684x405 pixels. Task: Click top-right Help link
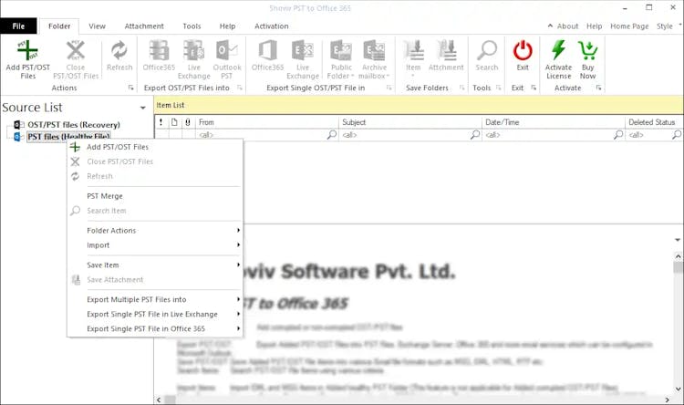pyautogui.click(x=594, y=26)
